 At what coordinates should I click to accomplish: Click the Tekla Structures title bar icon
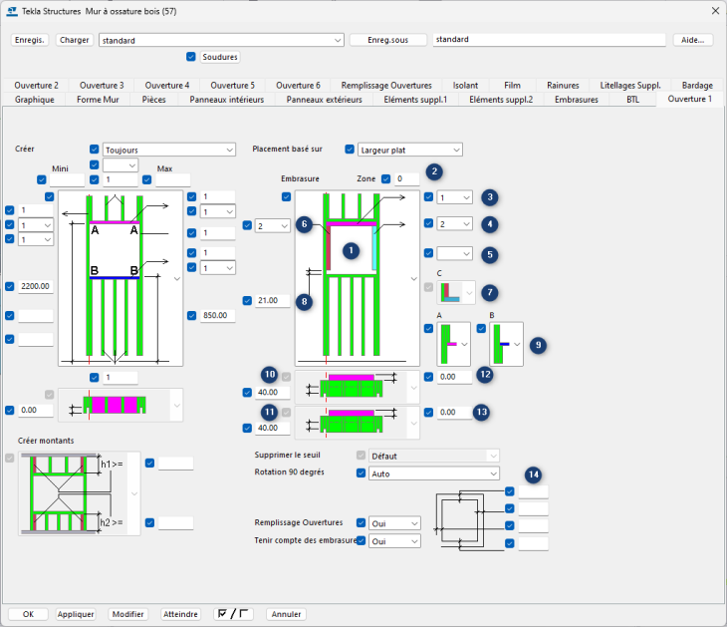(12, 10)
